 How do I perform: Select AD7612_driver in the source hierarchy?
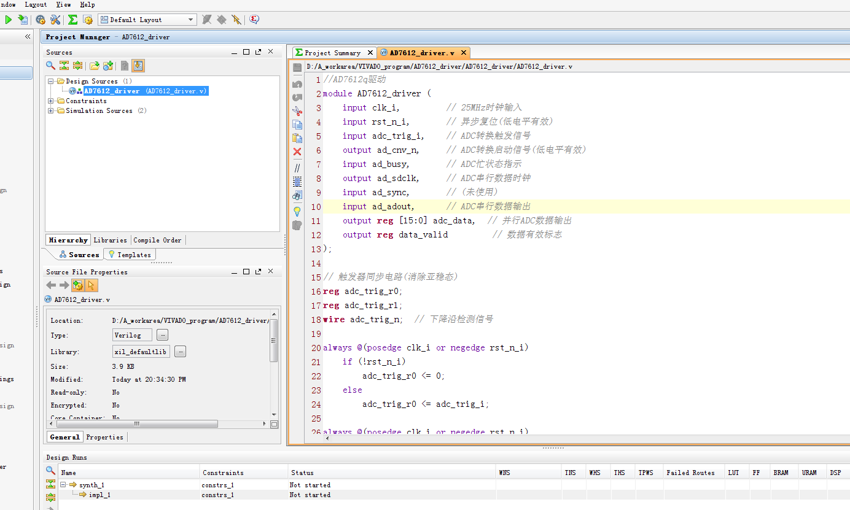146,91
